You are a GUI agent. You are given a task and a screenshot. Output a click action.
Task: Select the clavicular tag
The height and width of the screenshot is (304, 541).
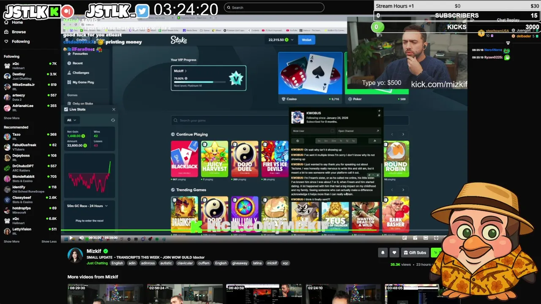[185, 263]
